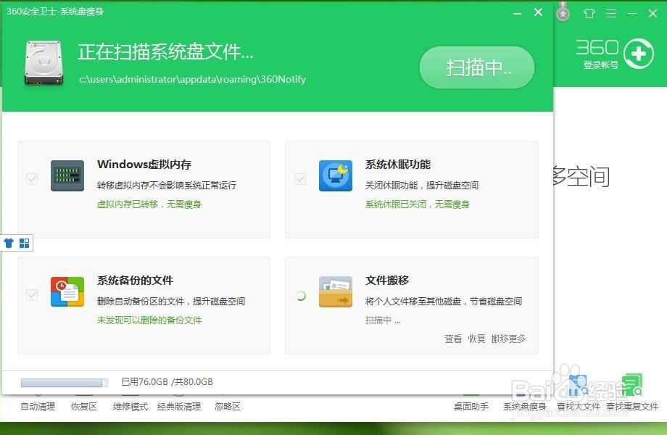Image resolution: width=667 pixels, height=435 pixels.
Task: Click 登录帐号 login link
Action: click(600, 65)
